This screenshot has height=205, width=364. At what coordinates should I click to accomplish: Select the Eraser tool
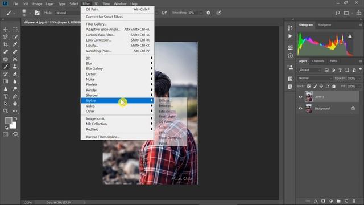15,74
